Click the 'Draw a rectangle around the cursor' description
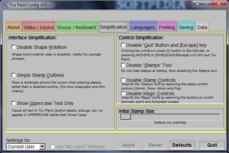Image resolution: width=229 pixels, height=153 pixels. (58, 87)
